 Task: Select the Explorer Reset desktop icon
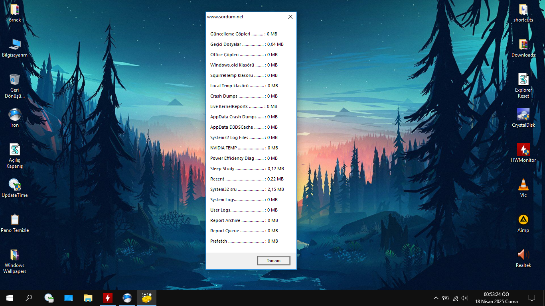pyautogui.click(x=523, y=86)
